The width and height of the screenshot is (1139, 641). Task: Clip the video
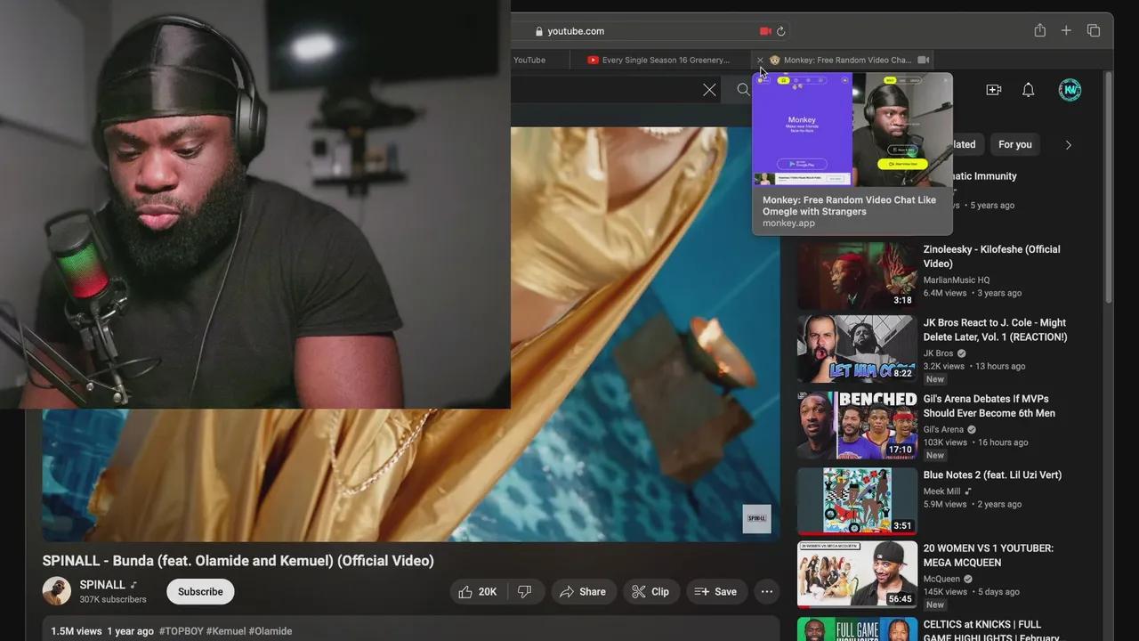[x=650, y=591]
